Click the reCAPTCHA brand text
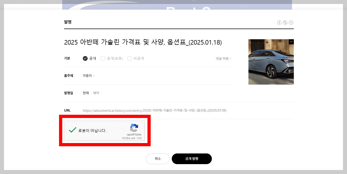347x174 pixels. (x=134, y=135)
